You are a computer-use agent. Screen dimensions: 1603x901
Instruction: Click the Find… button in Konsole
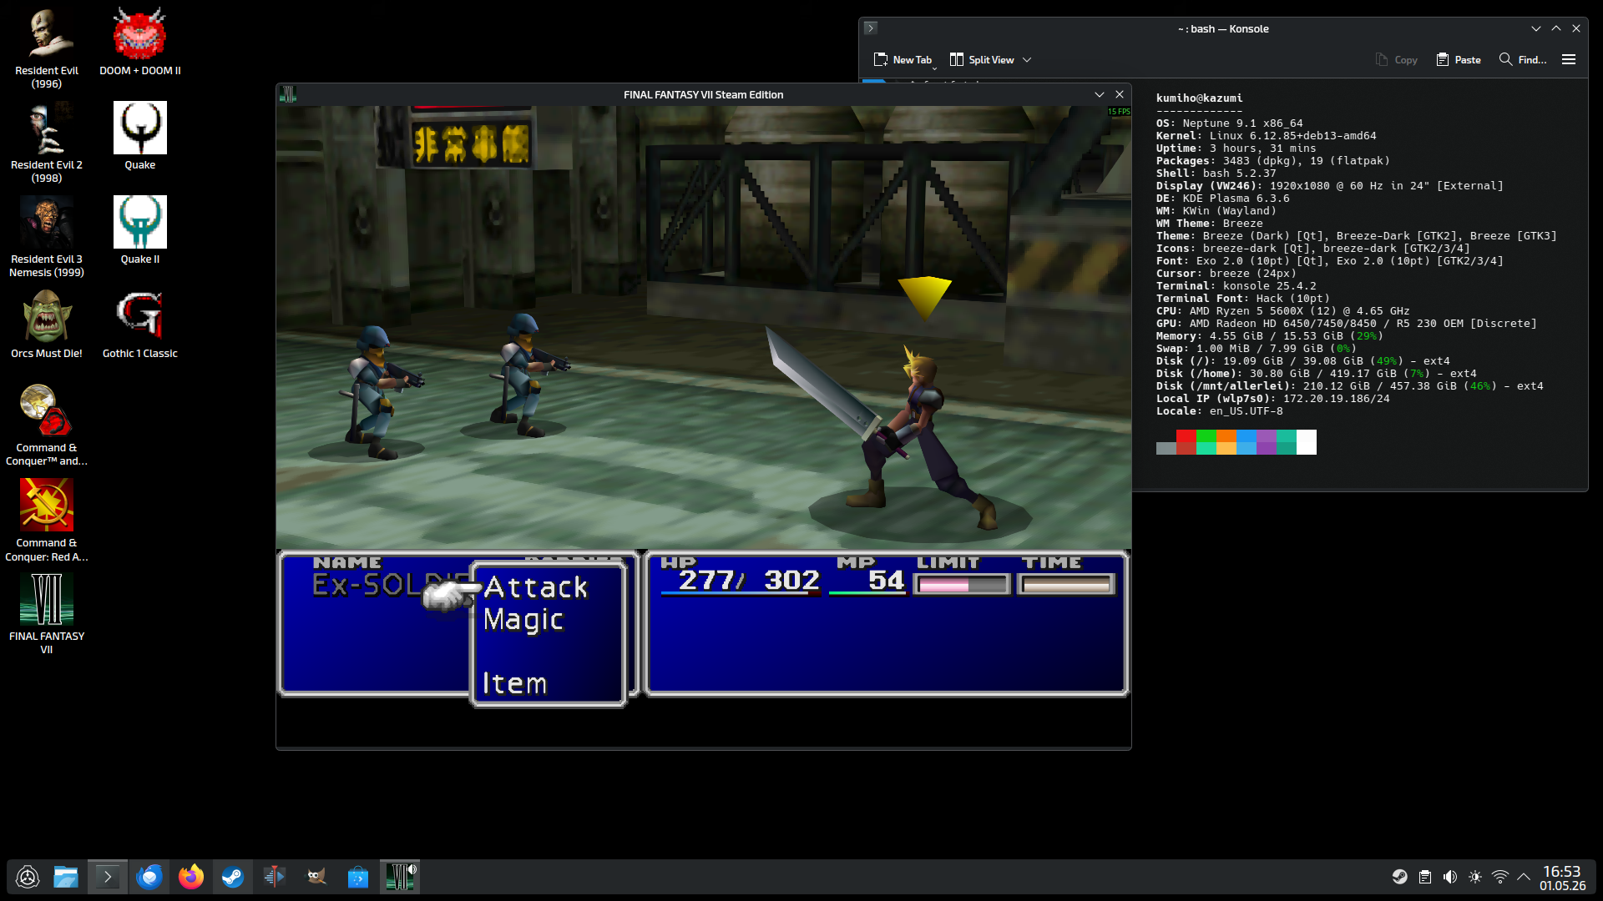[1523, 60]
